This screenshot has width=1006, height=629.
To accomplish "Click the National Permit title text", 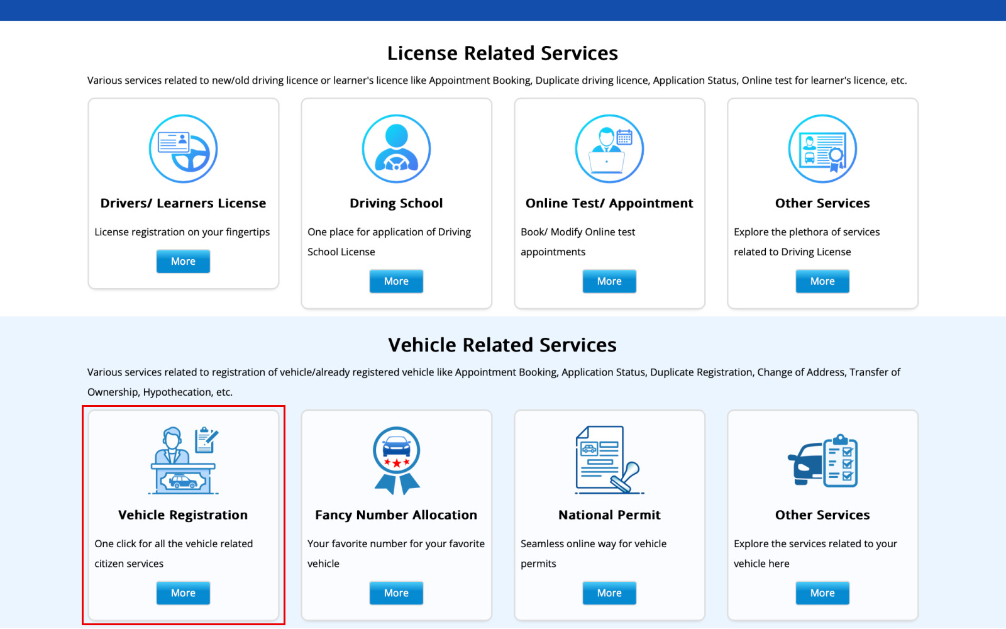I will point(609,515).
